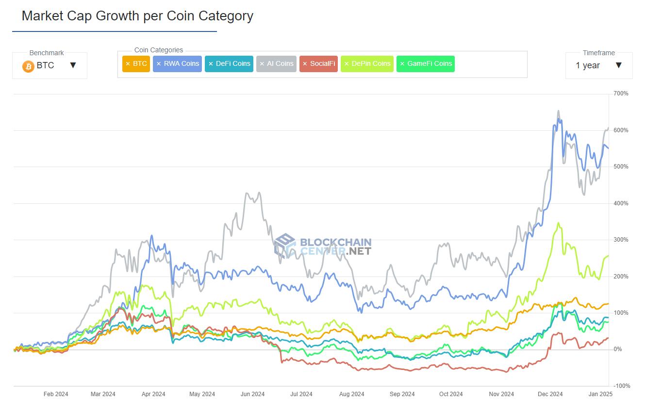
Task: Remove the BTC tag using its × icon
Action: (128, 63)
